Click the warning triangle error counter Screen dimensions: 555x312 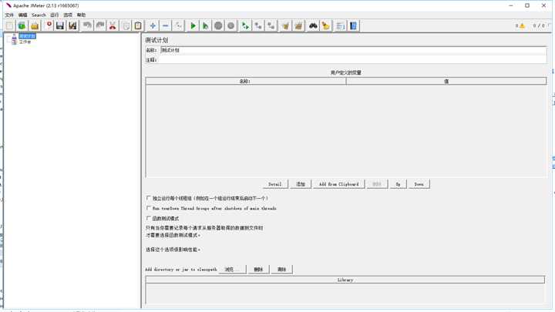point(522,26)
